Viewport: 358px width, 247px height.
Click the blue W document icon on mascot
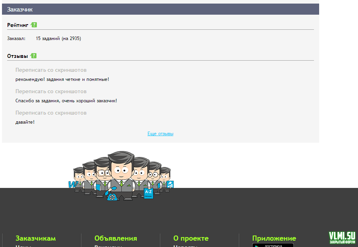tap(72, 185)
